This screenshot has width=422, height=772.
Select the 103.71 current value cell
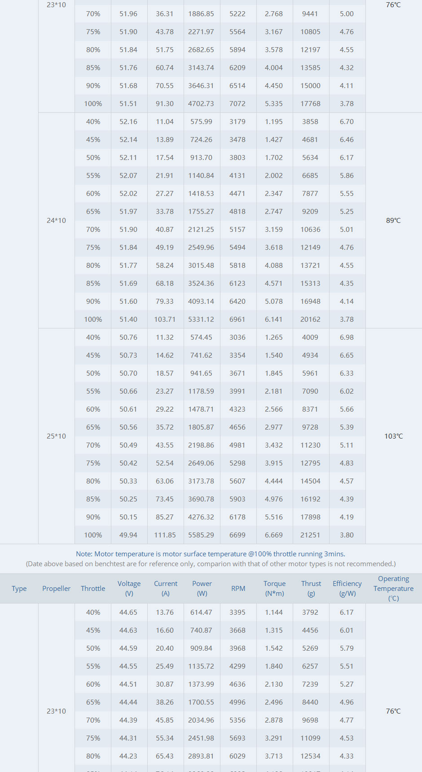point(165,319)
